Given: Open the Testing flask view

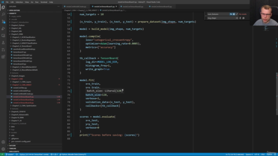Looking at the screenshot, I should coord(3,42).
